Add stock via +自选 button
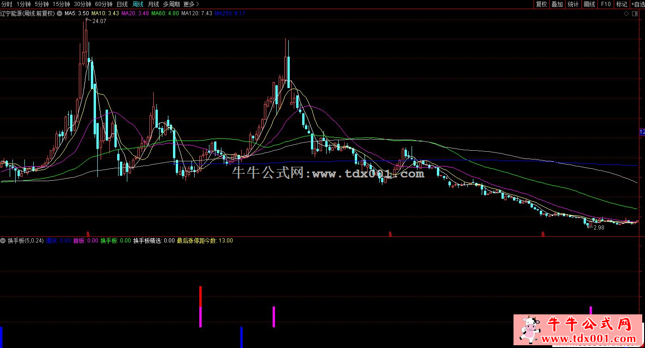 click(x=638, y=4)
